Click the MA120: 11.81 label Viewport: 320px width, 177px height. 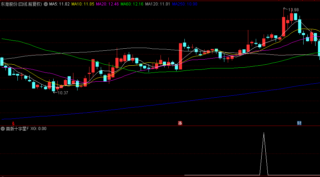coord(157,4)
